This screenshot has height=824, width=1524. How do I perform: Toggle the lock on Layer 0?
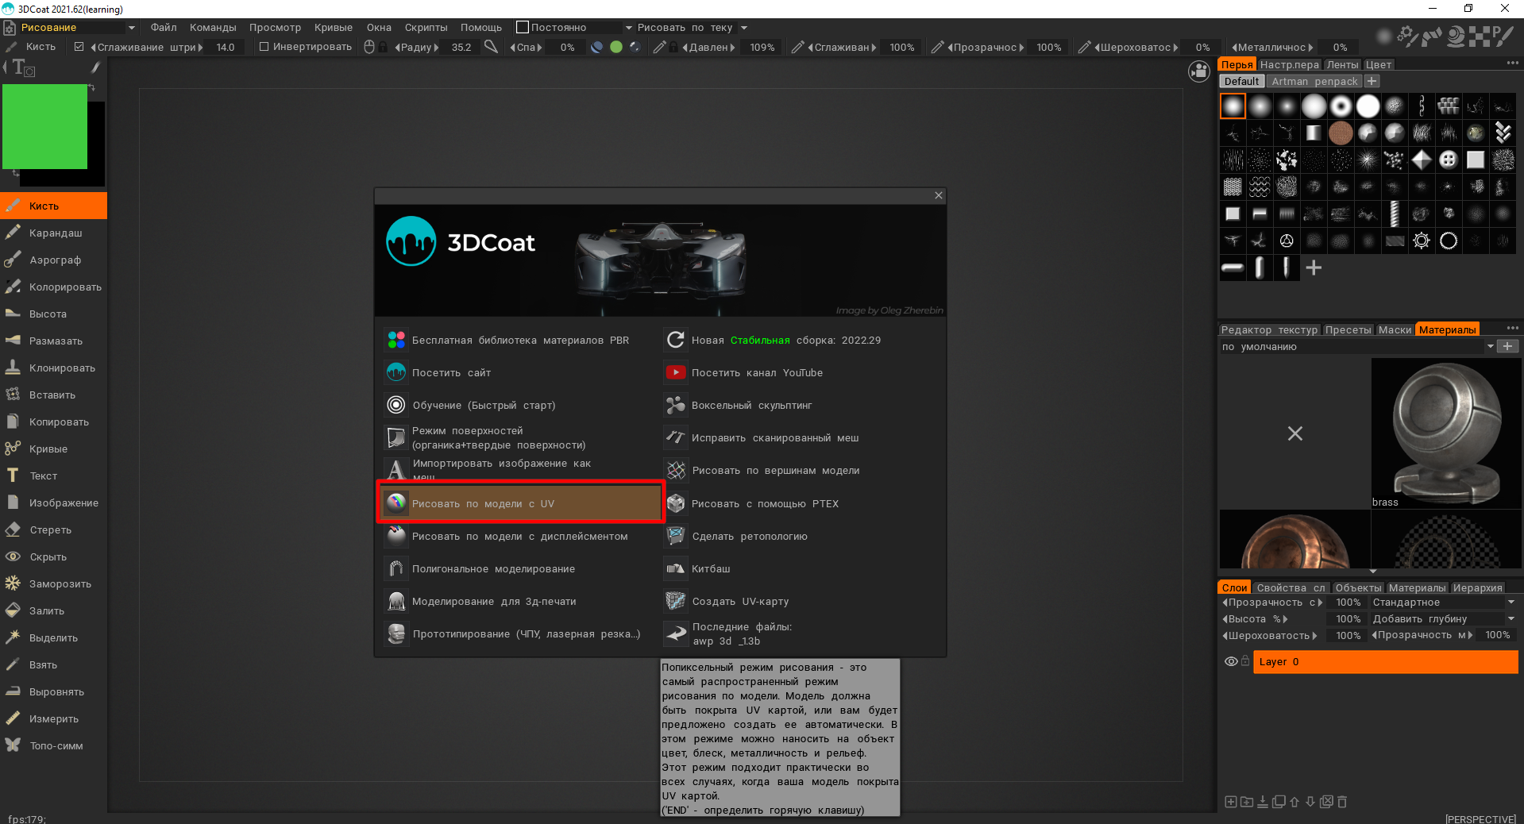pos(1245,661)
